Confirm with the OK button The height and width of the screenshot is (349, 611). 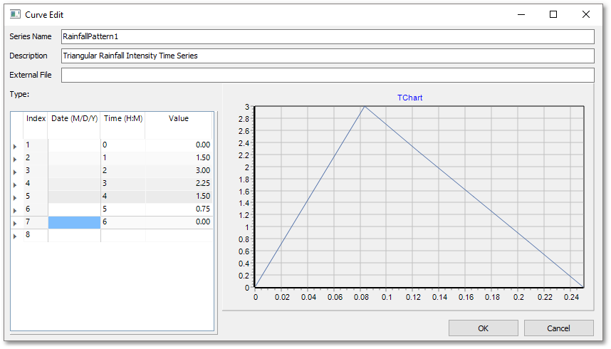[484, 328]
